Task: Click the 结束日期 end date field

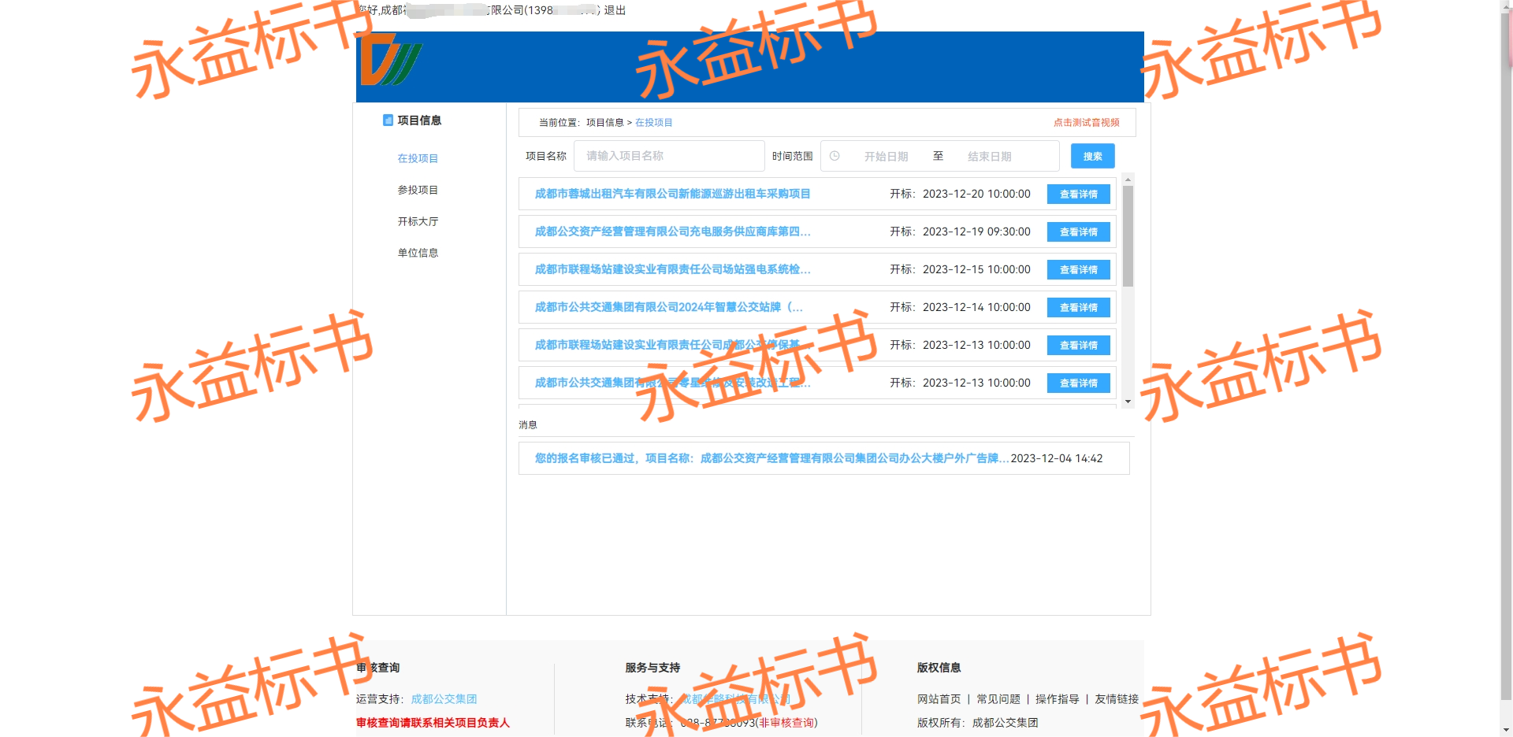Action: [990, 157]
